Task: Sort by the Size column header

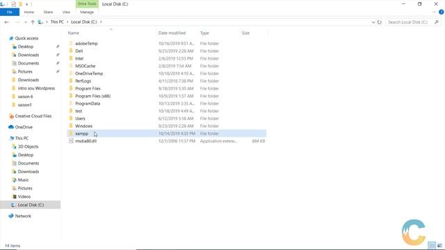Action: coord(245,33)
